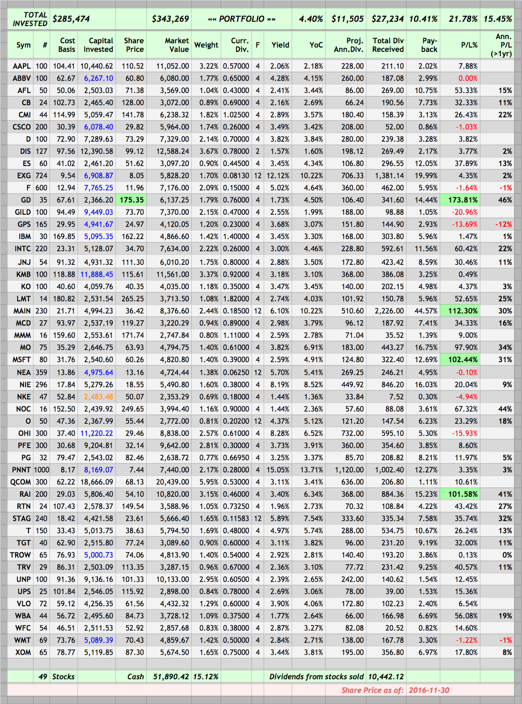Click the Proj. Ann.Div. column header
The width and height of the screenshot is (522, 704).
click(x=346, y=45)
